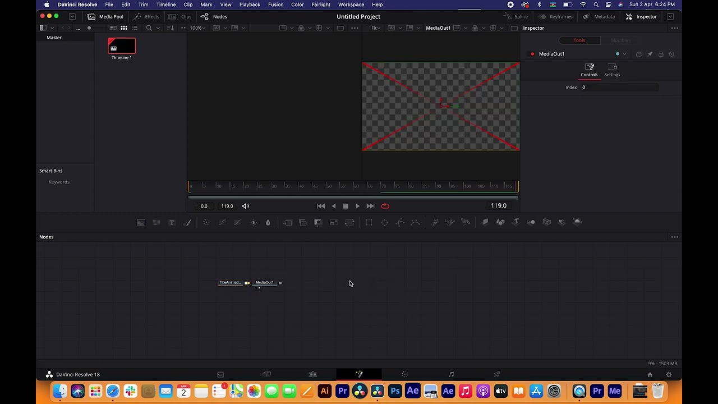Viewport: 718px width, 404px height.
Task: Toggle the Nodes panel button
Action: click(x=214, y=17)
